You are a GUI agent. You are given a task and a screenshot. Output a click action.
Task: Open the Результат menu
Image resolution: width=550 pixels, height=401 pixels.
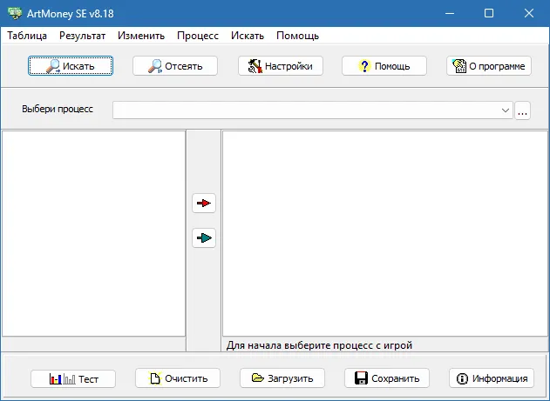(x=83, y=36)
